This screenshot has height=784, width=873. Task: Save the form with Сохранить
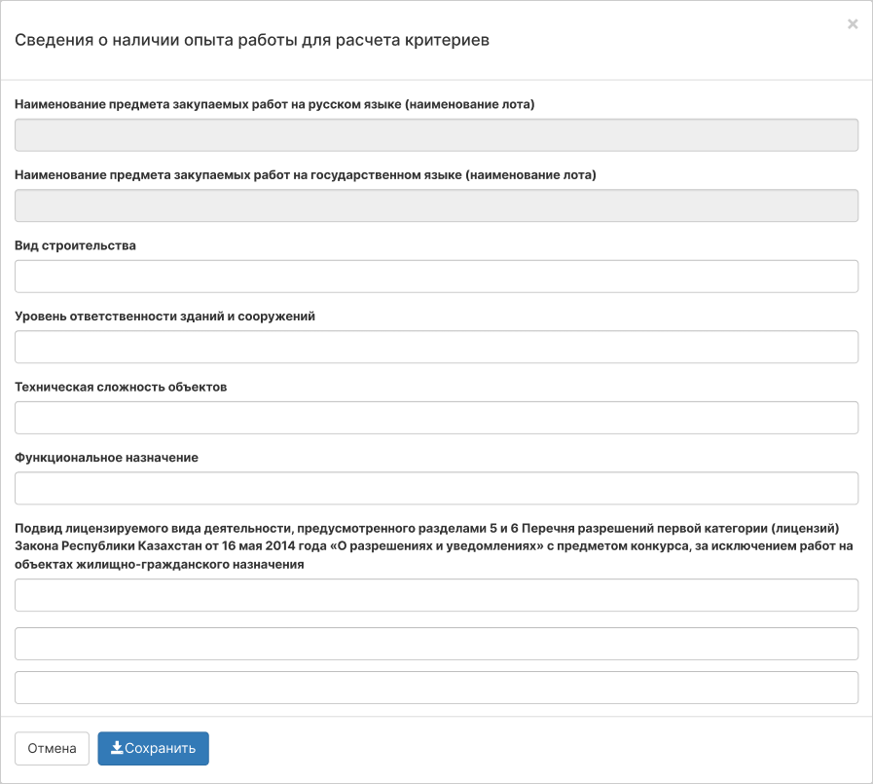click(153, 748)
